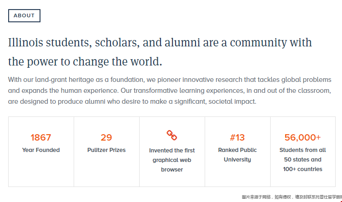Click the Illinois community headline
342x202 pixels.
160,43
